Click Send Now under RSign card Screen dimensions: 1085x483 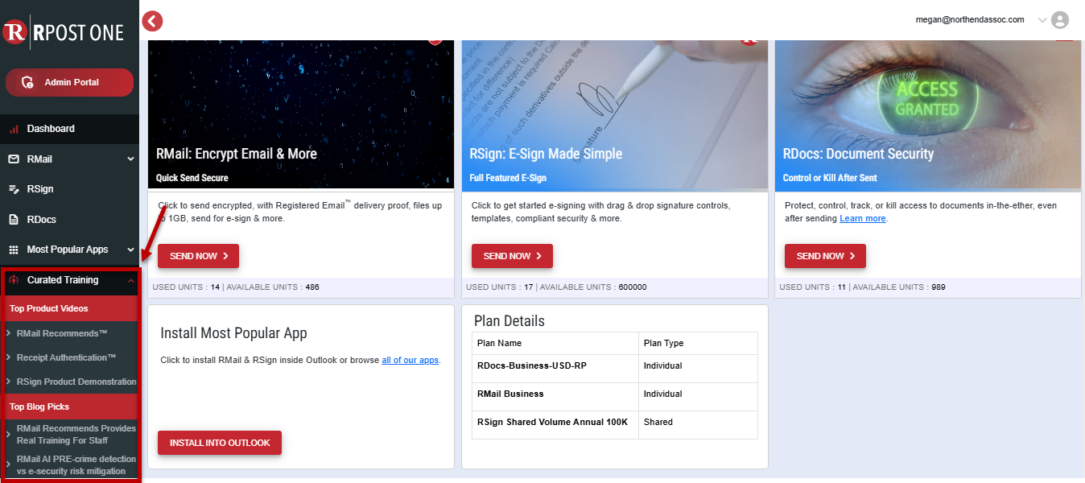point(512,256)
